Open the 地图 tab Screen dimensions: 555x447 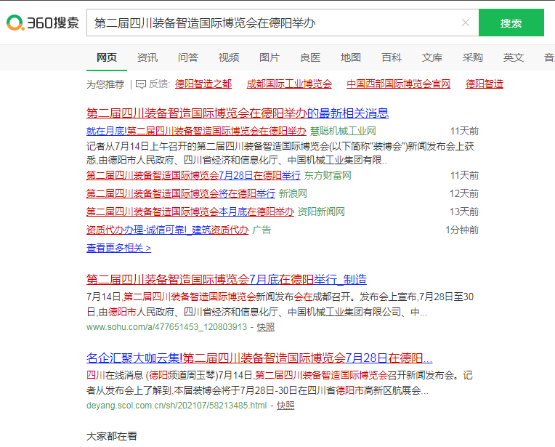coord(351,57)
